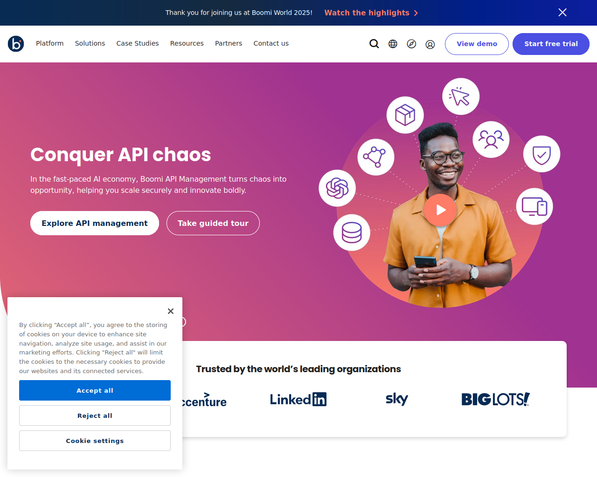Click the shield checkmark security icon bubble

(x=541, y=154)
